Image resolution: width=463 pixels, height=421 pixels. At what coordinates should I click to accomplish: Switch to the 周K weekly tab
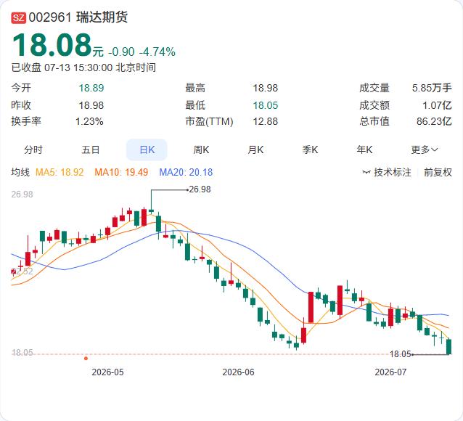click(201, 150)
